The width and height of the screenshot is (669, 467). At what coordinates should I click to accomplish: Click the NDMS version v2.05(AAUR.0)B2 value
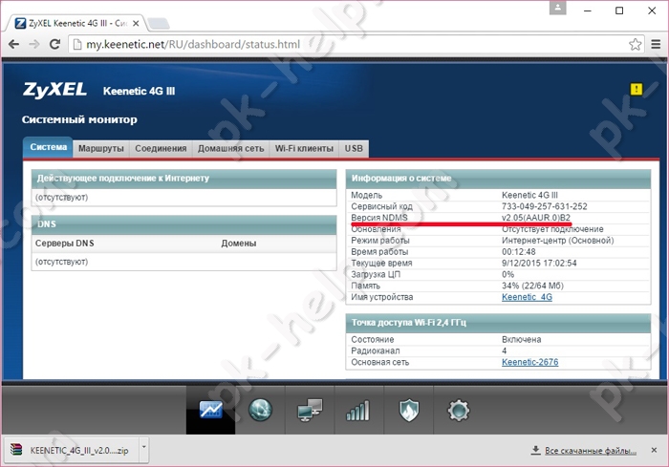pyautogui.click(x=536, y=218)
